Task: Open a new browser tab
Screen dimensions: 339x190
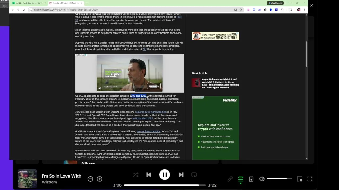Action: [x=87, y=3]
